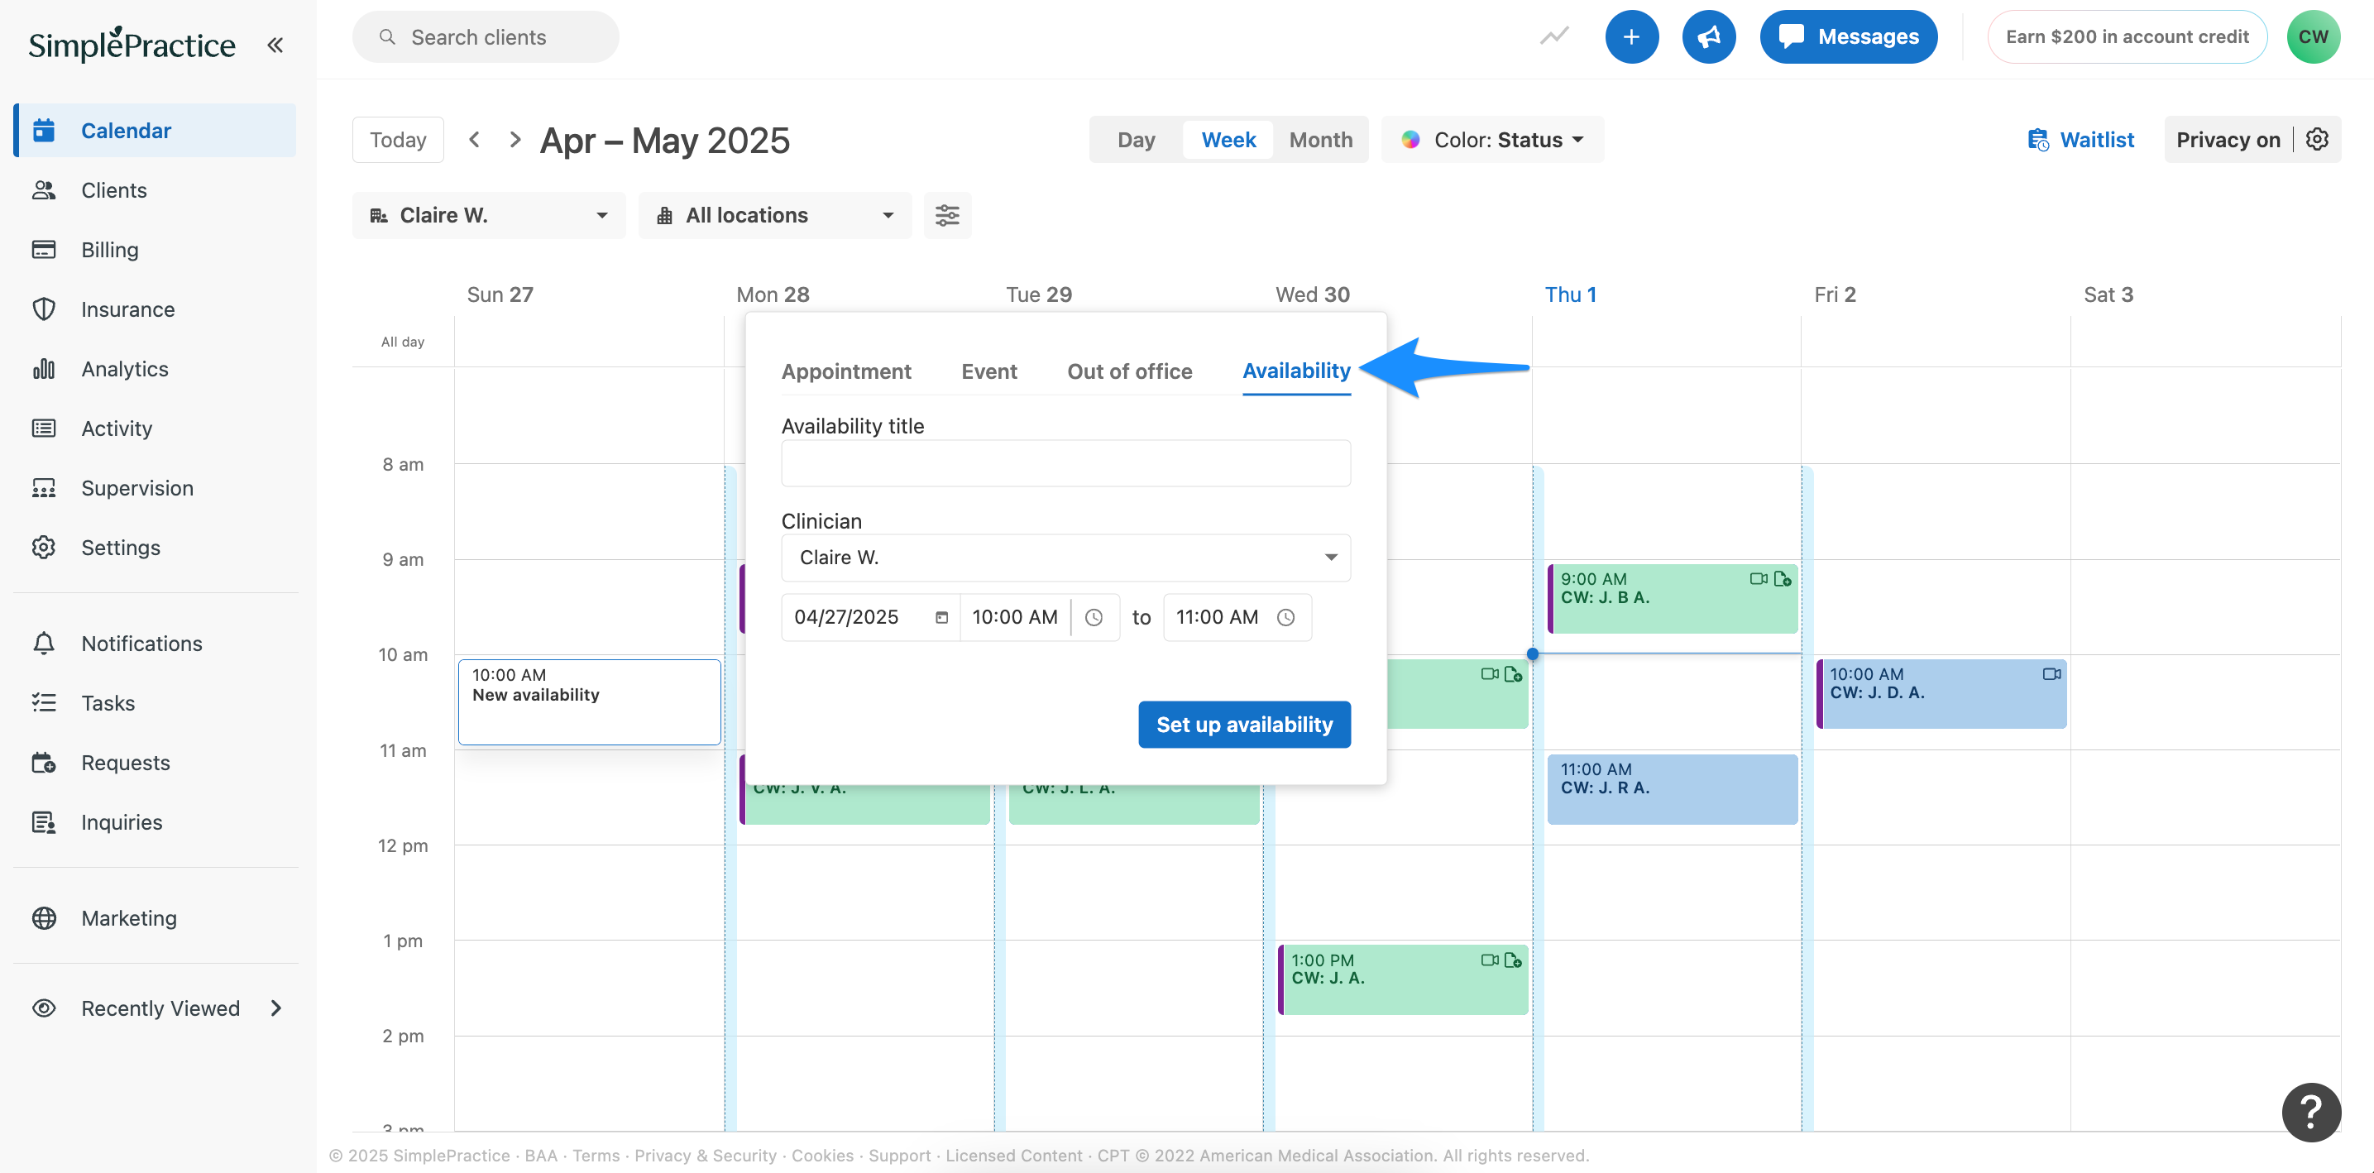Expand the Recently Viewed chevron
Screen dimensions: 2374x1173
(275, 1008)
